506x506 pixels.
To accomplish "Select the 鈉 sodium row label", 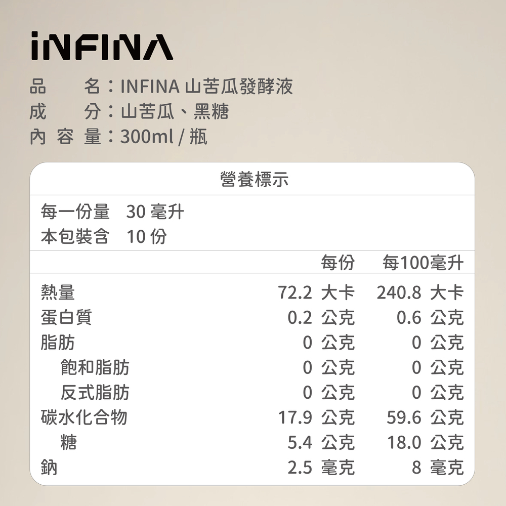I will coord(49,468).
